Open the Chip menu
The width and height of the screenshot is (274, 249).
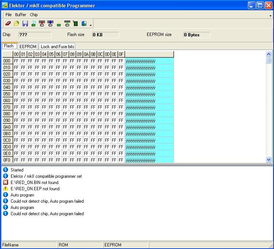click(34, 15)
